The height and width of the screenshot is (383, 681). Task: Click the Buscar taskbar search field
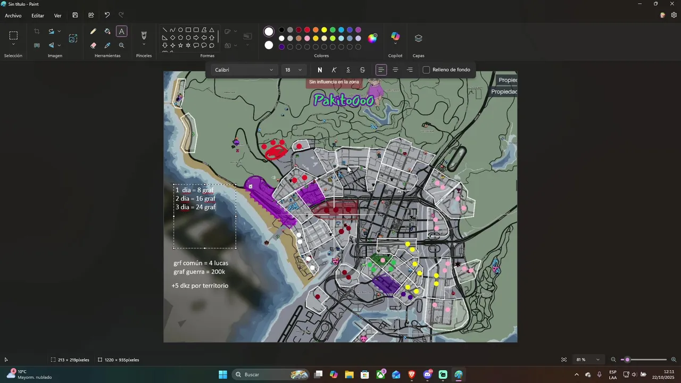(x=271, y=374)
